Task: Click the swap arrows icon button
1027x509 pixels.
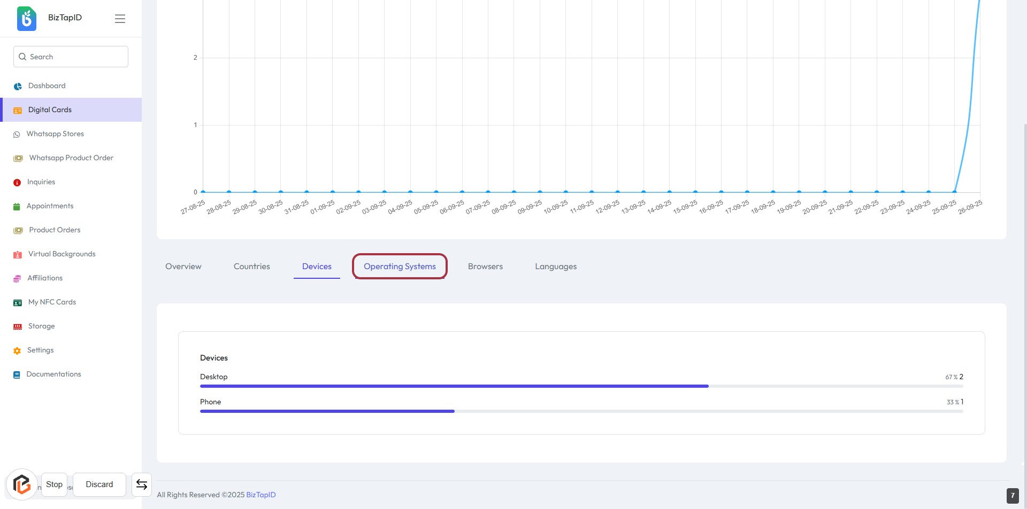Action: click(x=142, y=484)
